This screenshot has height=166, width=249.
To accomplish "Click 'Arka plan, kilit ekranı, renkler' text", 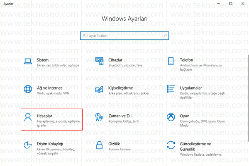I will (x=129, y=93).
